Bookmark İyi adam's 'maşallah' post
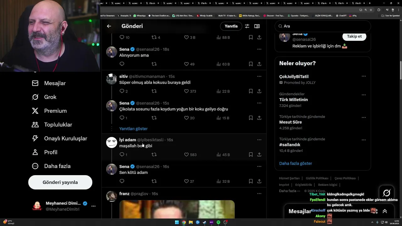 tap(251, 155)
